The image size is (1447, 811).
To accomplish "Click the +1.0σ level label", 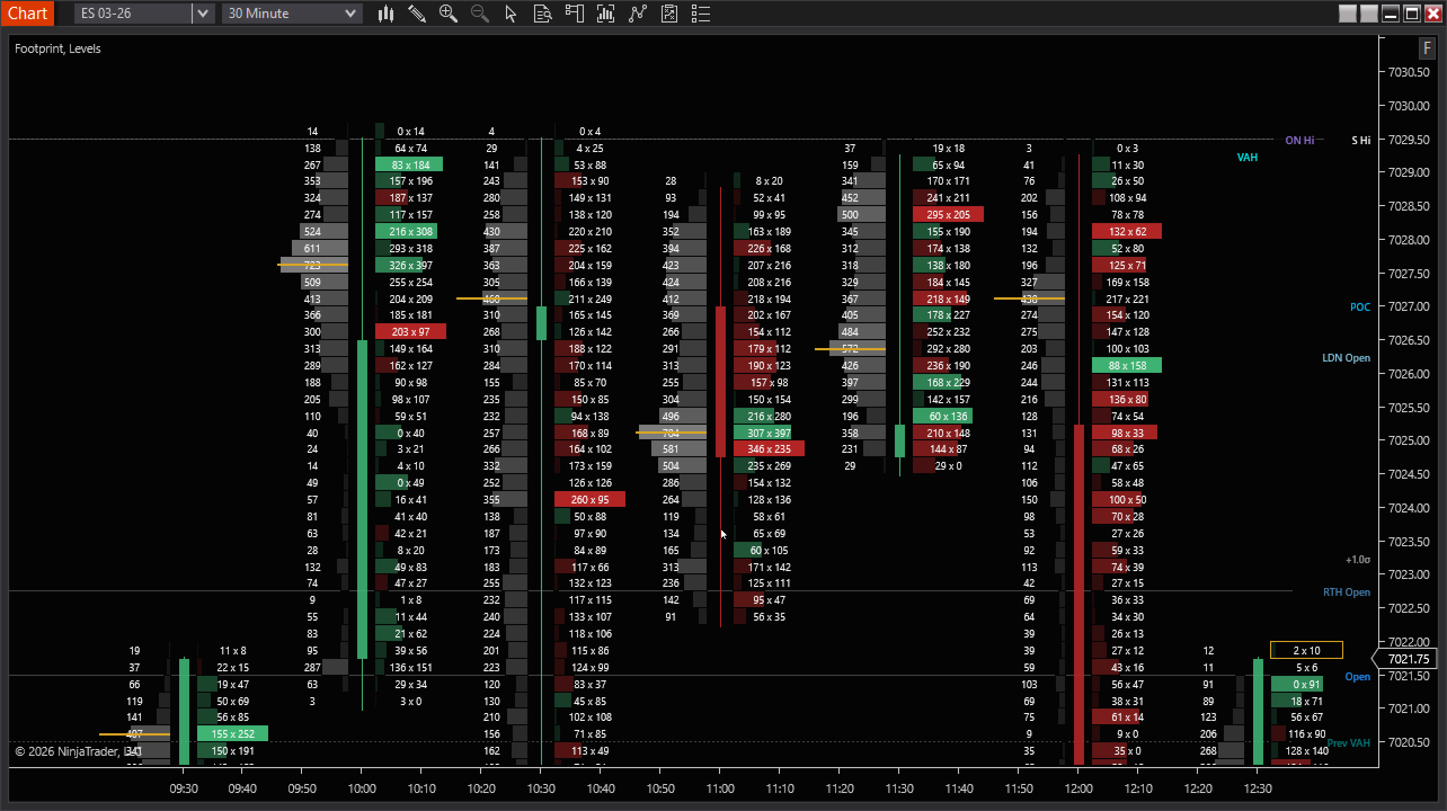I will tap(1358, 559).
